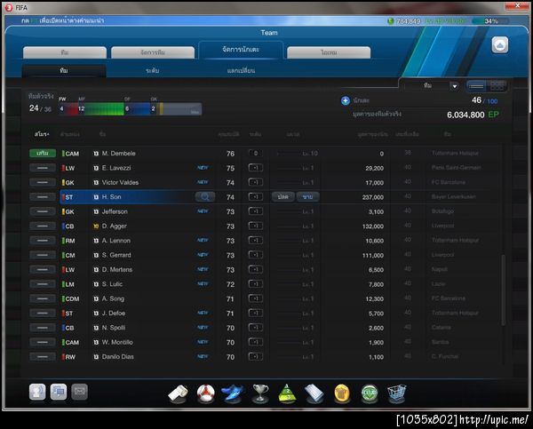533x429 pixels.
Task: Open the friends profile icon at bottom left
Action: 37,392
